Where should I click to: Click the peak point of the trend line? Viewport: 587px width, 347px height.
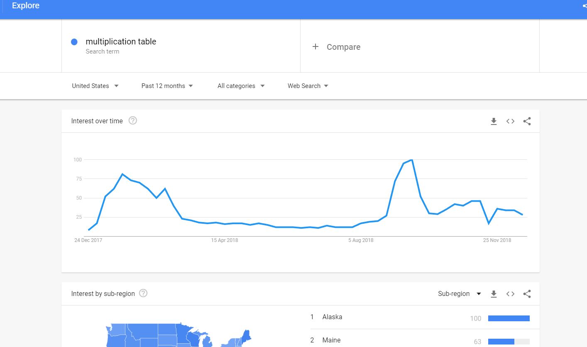411,160
